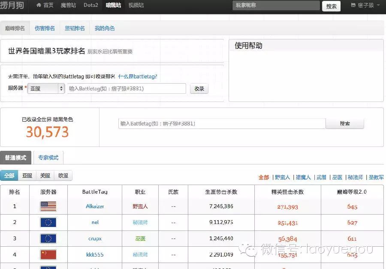The height and width of the screenshot is (269, 386).
Task: Go to the 视频站 navigation item
Action: [136, 5]
